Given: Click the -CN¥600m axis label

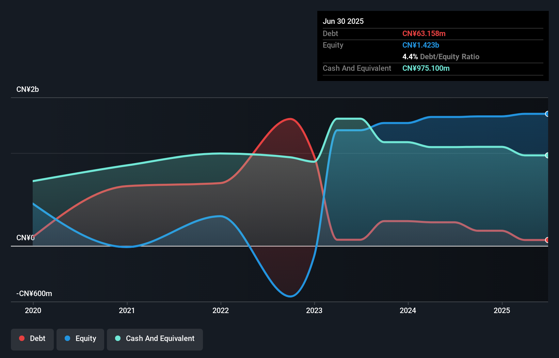Looking at the screenshot, I should (x=34, y=293).
